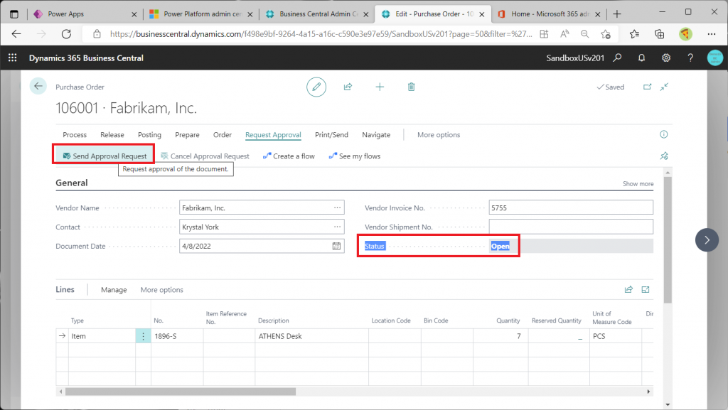This screenshot has width=728, height=410.
Task: Open lookup for Vendor Name field
Action: pos(337,207)
